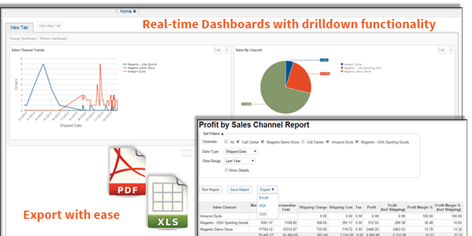The width and height of the screenshot is (472, 236).
Task: Enable the Show Details checkbox
Action: click(227, 170)
